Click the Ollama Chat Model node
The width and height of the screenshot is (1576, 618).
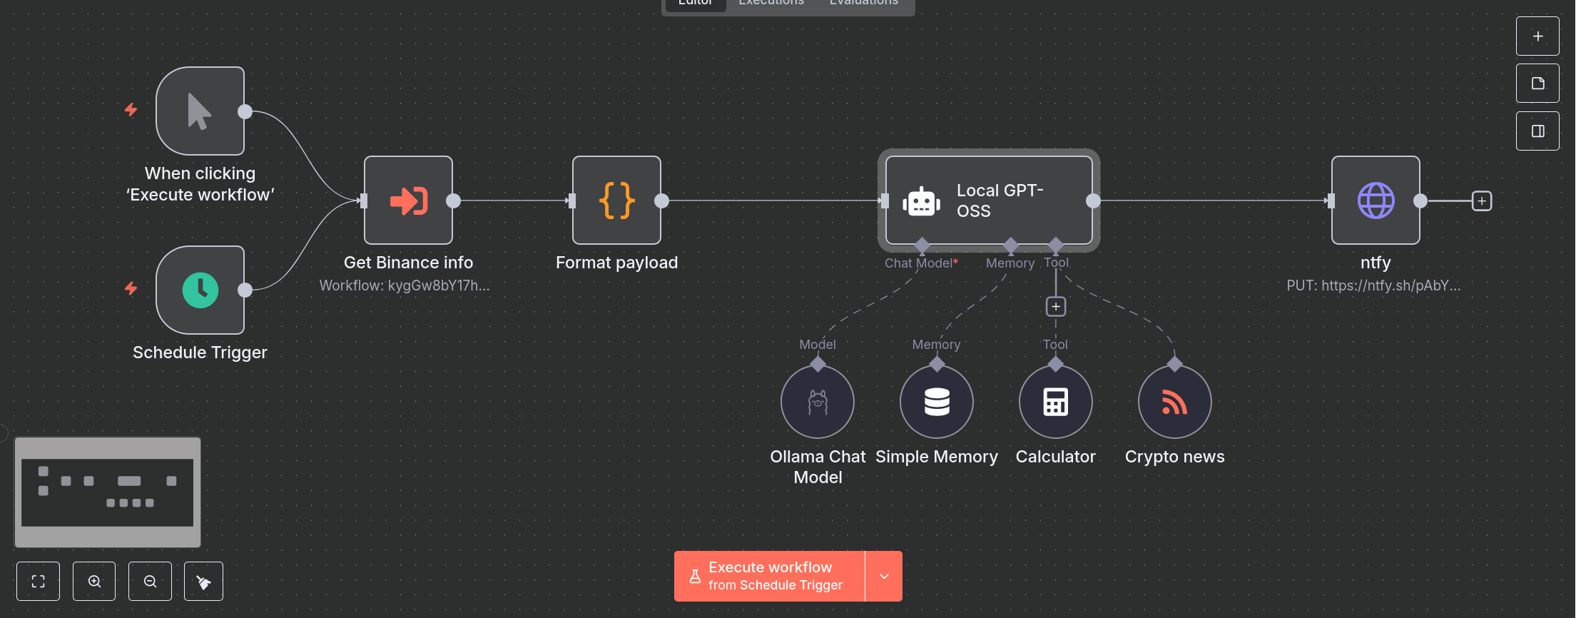(817, 402)
